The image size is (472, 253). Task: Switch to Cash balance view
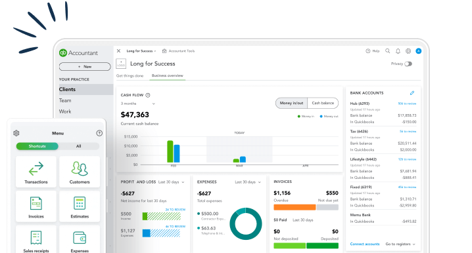pyautogui.click(x=323, y=103)
